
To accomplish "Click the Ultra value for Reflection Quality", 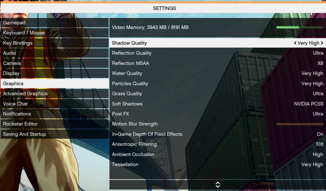I will point(318,53).
